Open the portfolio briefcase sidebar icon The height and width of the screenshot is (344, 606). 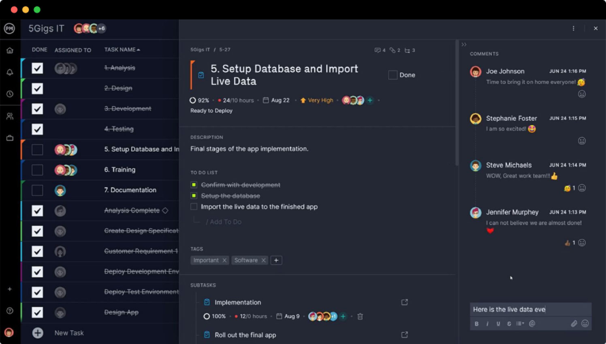click(10, 138)
